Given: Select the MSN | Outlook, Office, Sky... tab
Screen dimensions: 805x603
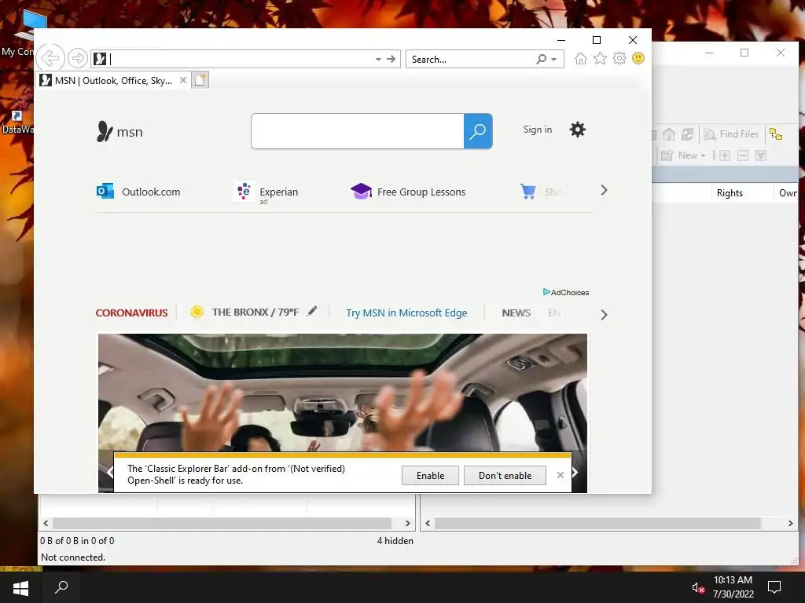Looking at the screenshot, I should (x=113, y=81).
